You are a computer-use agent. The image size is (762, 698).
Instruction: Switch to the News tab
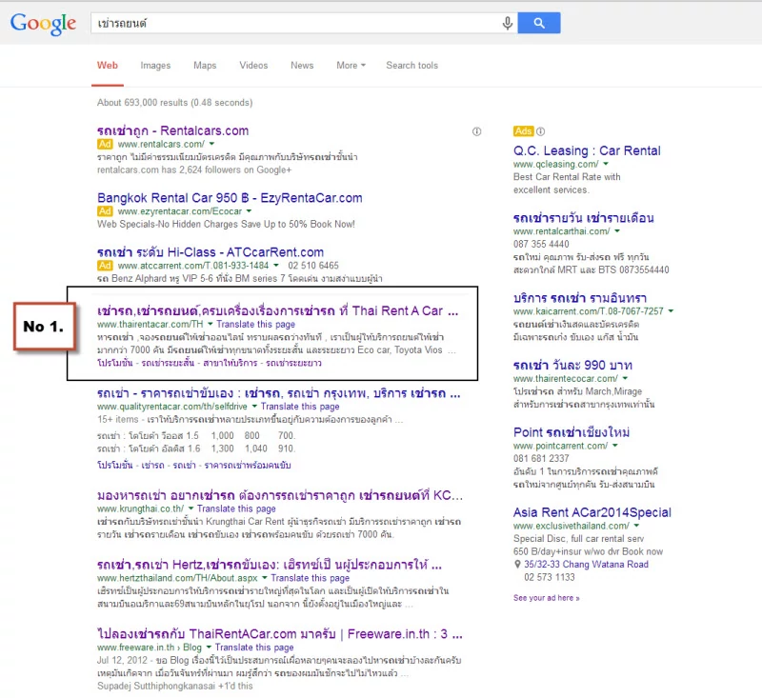[302, 66]
